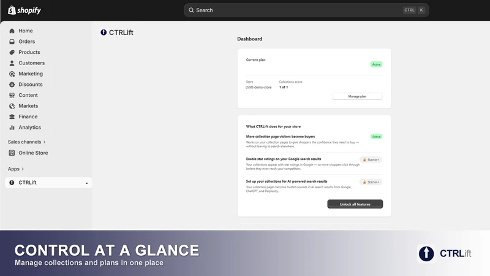
Task: Click the Unlock all features button
Action: (x=355, y=204)
